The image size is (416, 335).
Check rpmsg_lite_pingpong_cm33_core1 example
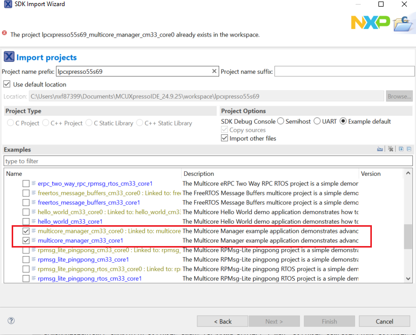pyautogui.click(x=26, y=259)
